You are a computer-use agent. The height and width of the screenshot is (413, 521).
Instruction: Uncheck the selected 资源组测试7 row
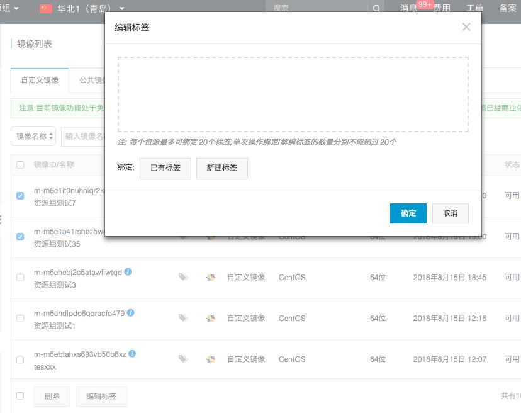(20, 195)
